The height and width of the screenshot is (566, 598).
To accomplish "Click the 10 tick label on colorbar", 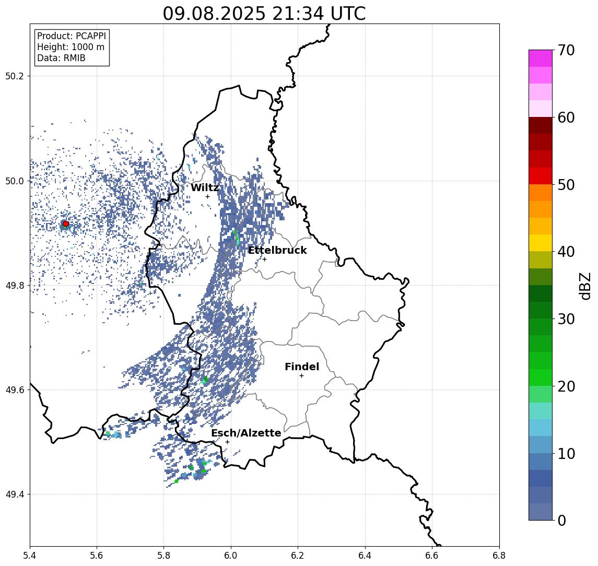I will tap(566, 453).
